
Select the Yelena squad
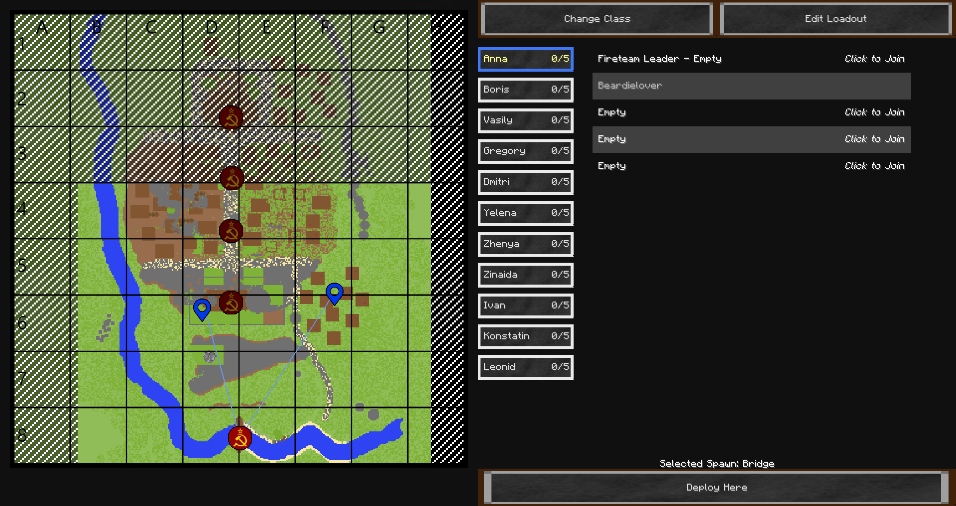(x=526, y=213)
